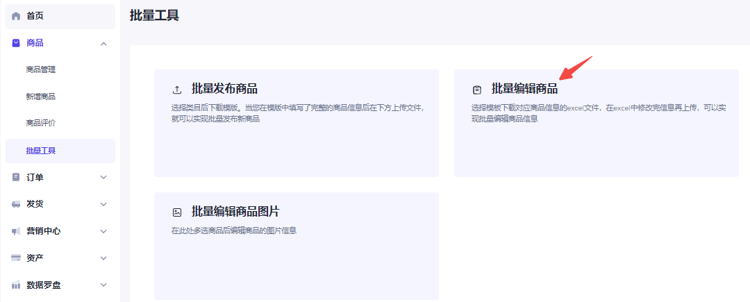This screenshot has height=302, width=750.
Task: Click upload icon next to 批量发布商品
Action: coord(177,90)
